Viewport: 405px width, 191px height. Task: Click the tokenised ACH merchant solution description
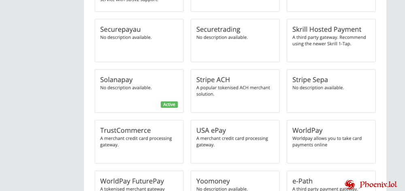coord(233,91)
